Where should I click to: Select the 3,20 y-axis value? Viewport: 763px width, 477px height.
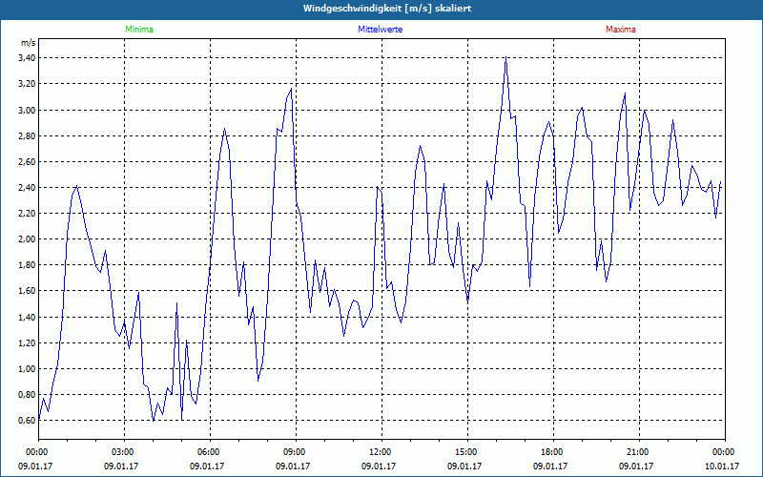pos(28,84)
